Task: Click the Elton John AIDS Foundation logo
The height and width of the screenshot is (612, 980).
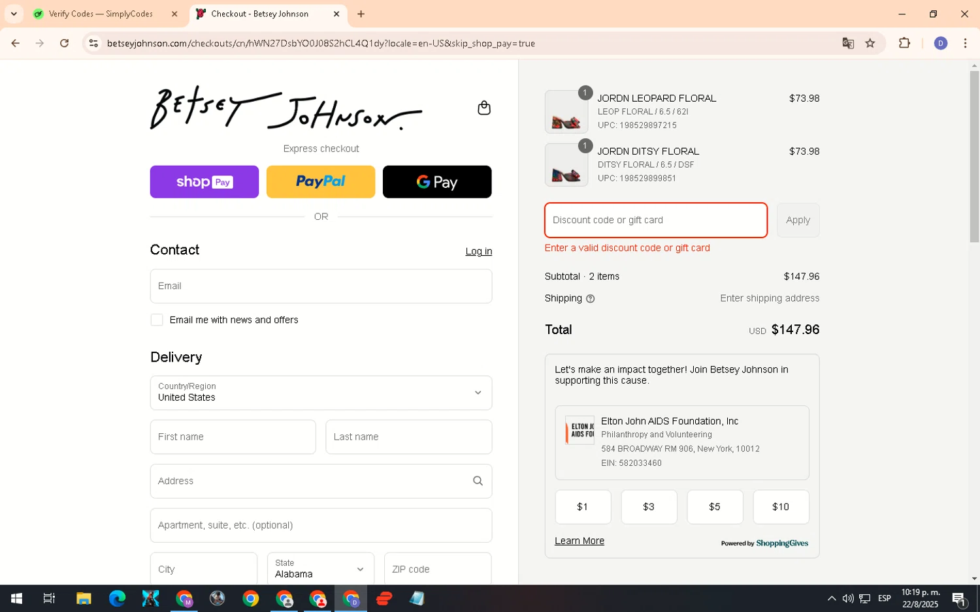Action: 580,431
